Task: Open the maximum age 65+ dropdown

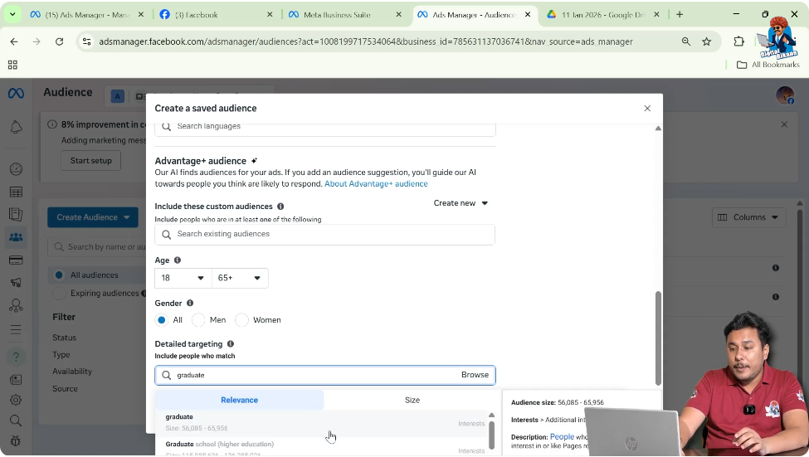Action: (x=240, y=279)
